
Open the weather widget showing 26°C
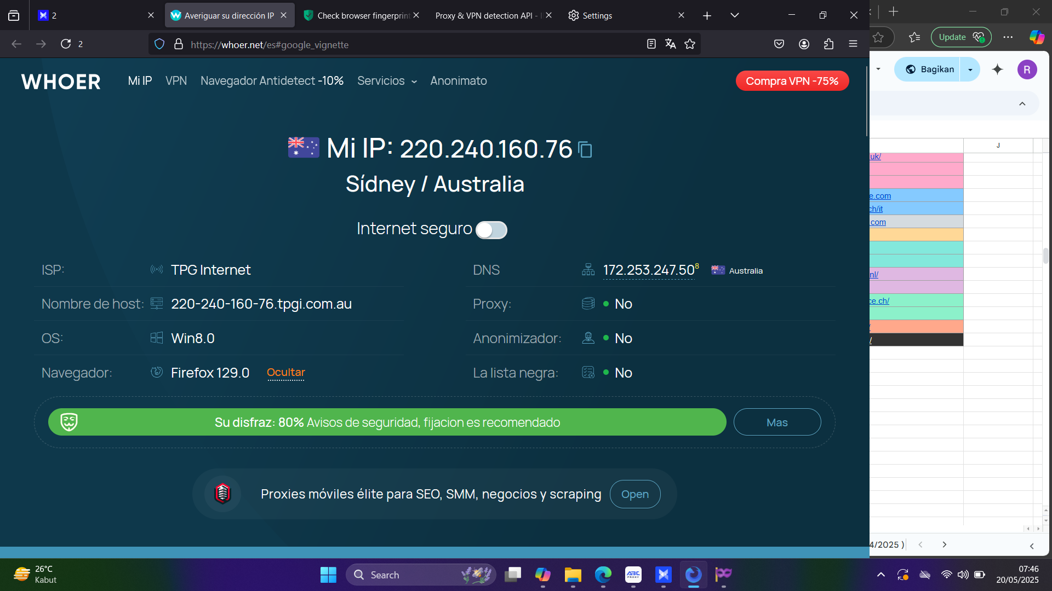[x=36, y=575]
